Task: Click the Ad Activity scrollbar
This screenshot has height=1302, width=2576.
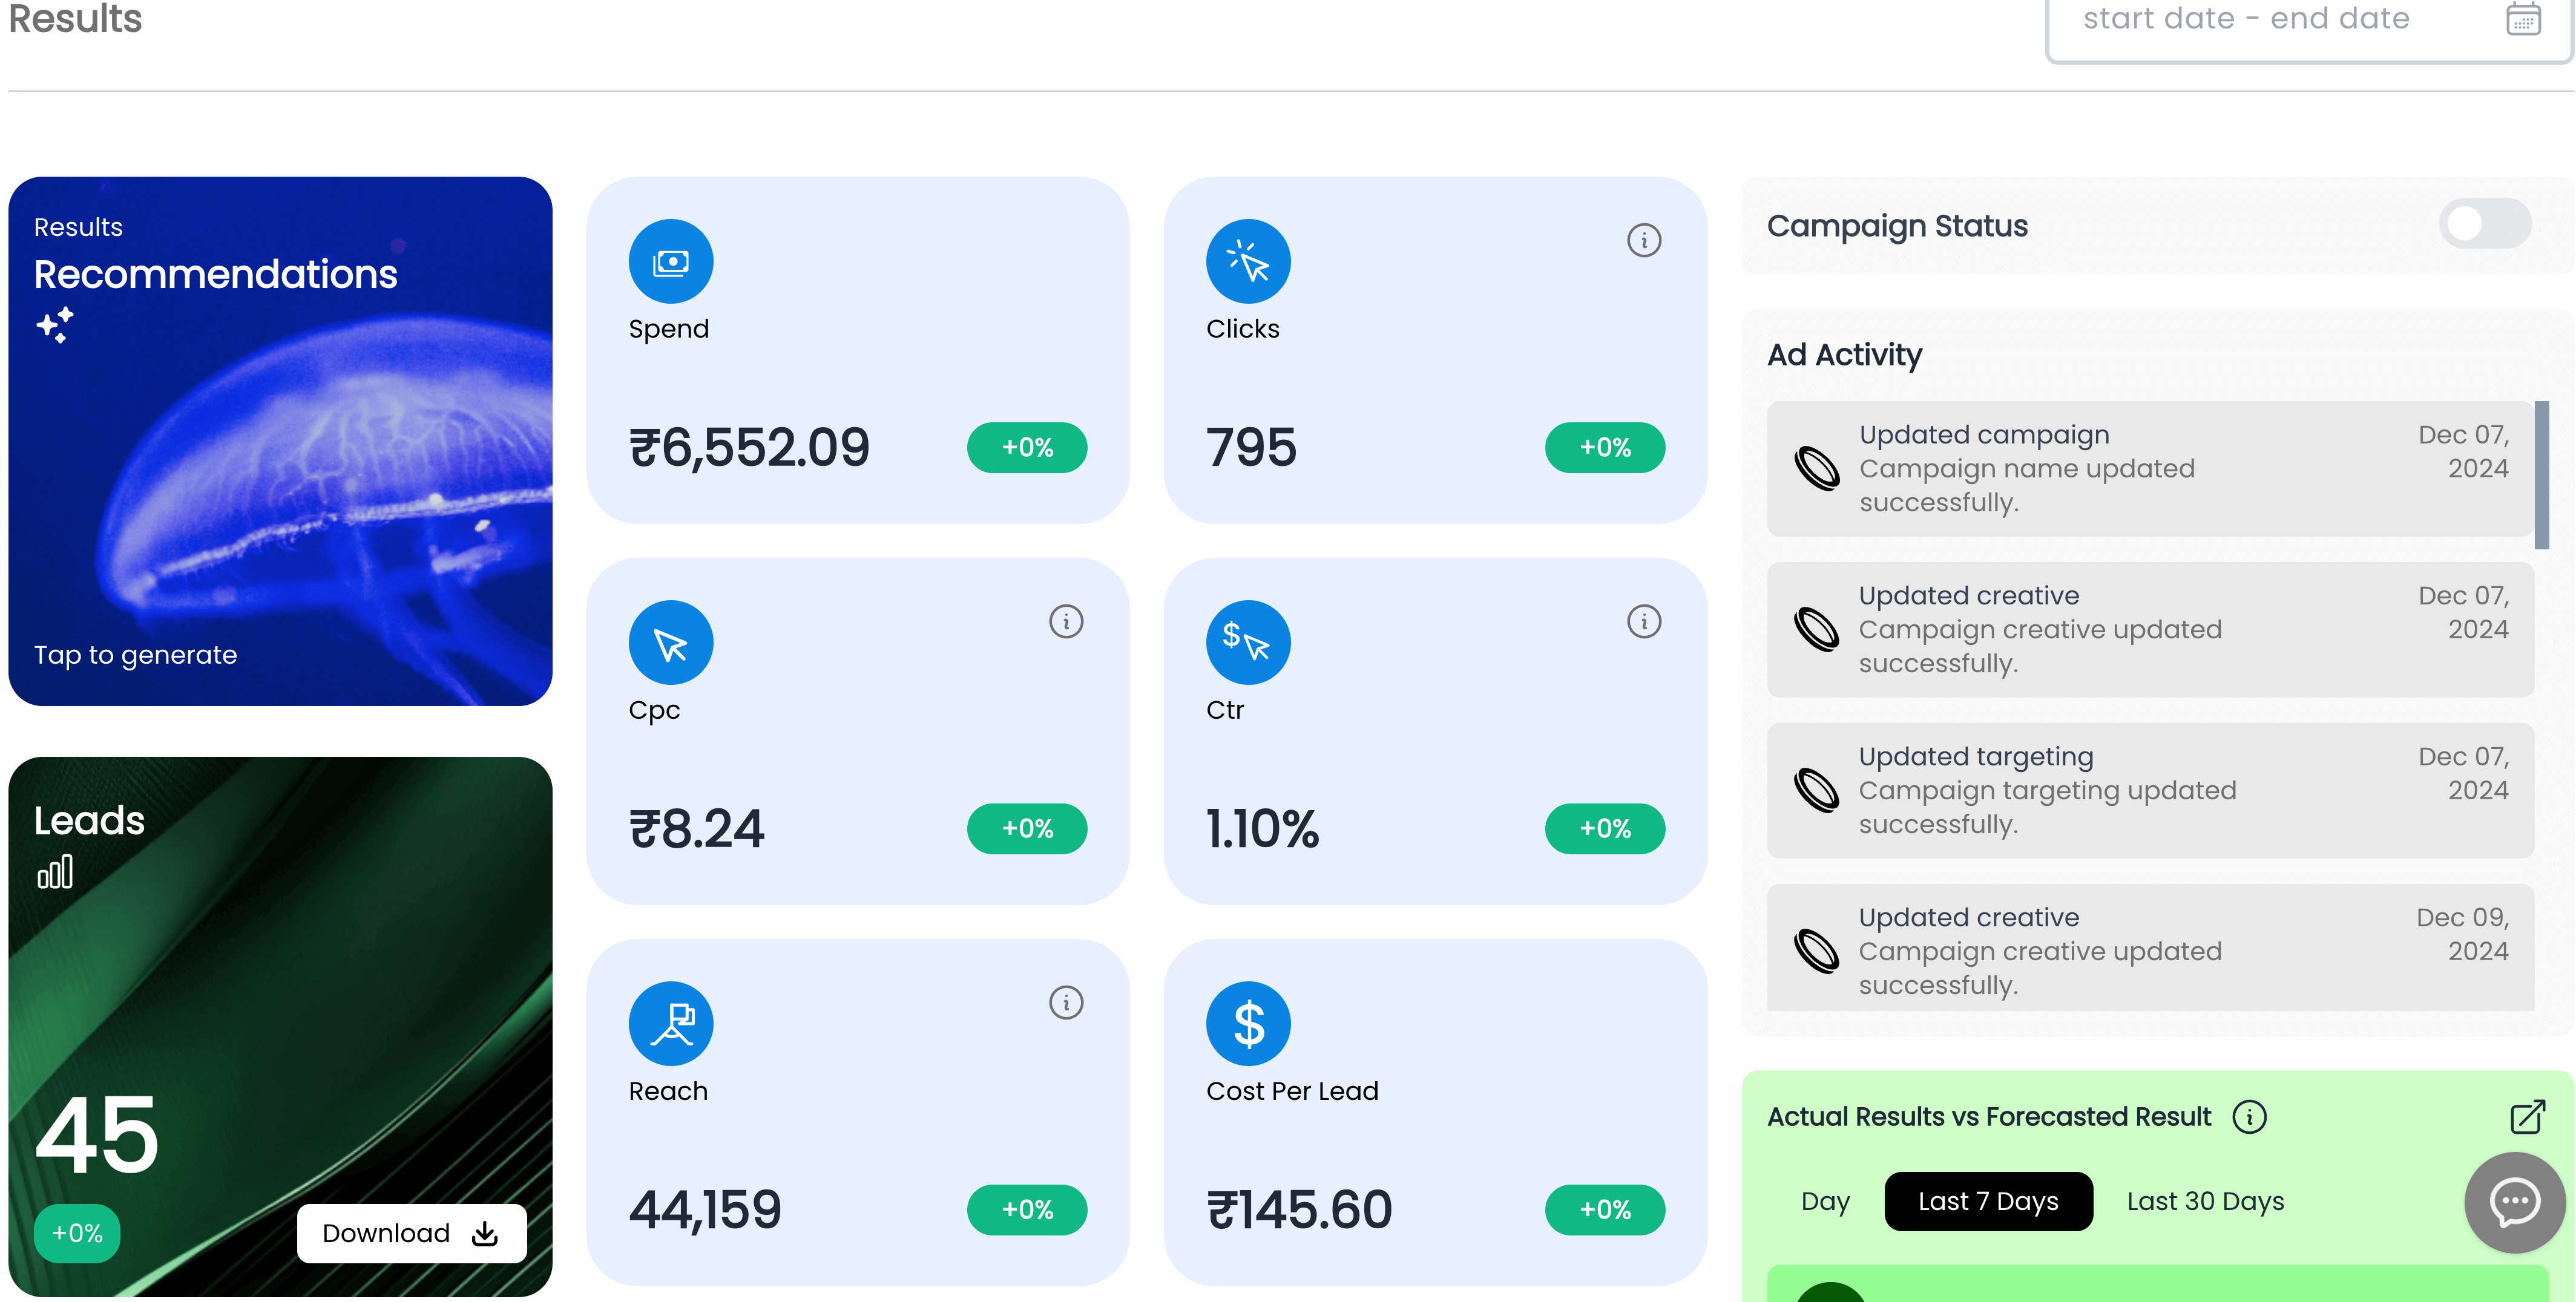Action: click(2541, 474)
